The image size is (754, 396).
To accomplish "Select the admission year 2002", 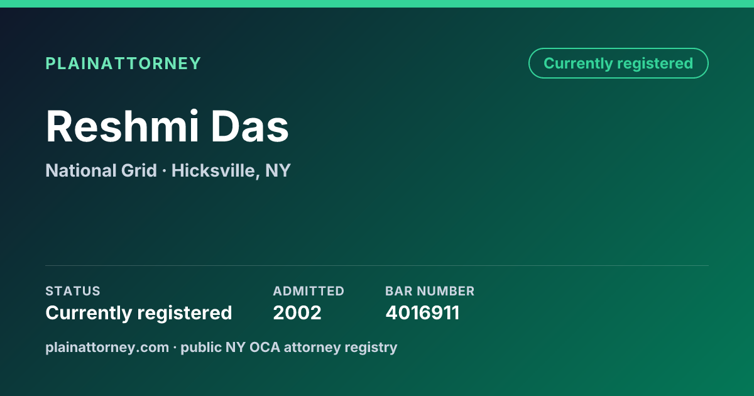I will pyautogui.click(x=297, y=312).
